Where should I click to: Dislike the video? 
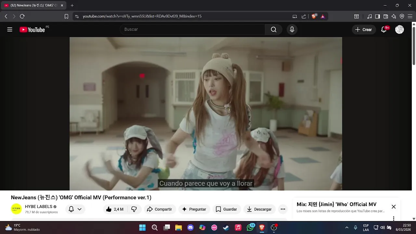pos(134,209)
